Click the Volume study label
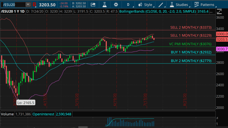Viewport: 228px width, 128px height. click(x=7, y=114)
